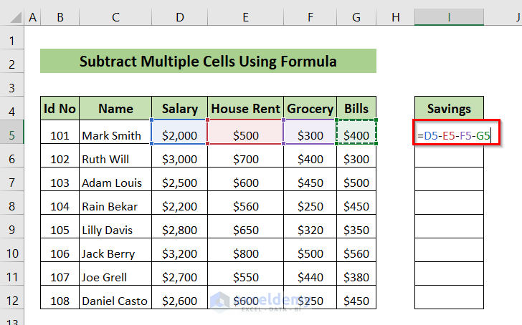This screenshot has height=325, width=522.
Task: Select column G header
Action: [356, 16]
